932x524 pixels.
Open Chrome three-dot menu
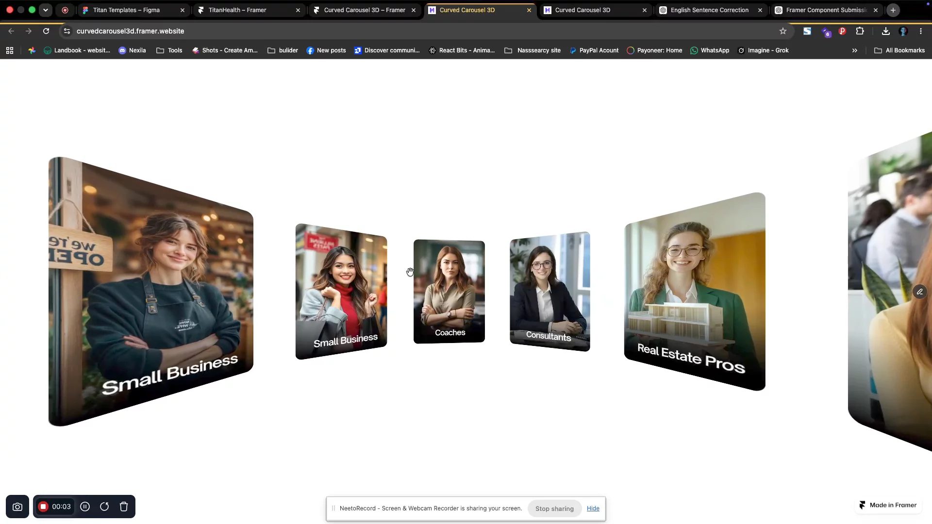[x=921, y=31]
